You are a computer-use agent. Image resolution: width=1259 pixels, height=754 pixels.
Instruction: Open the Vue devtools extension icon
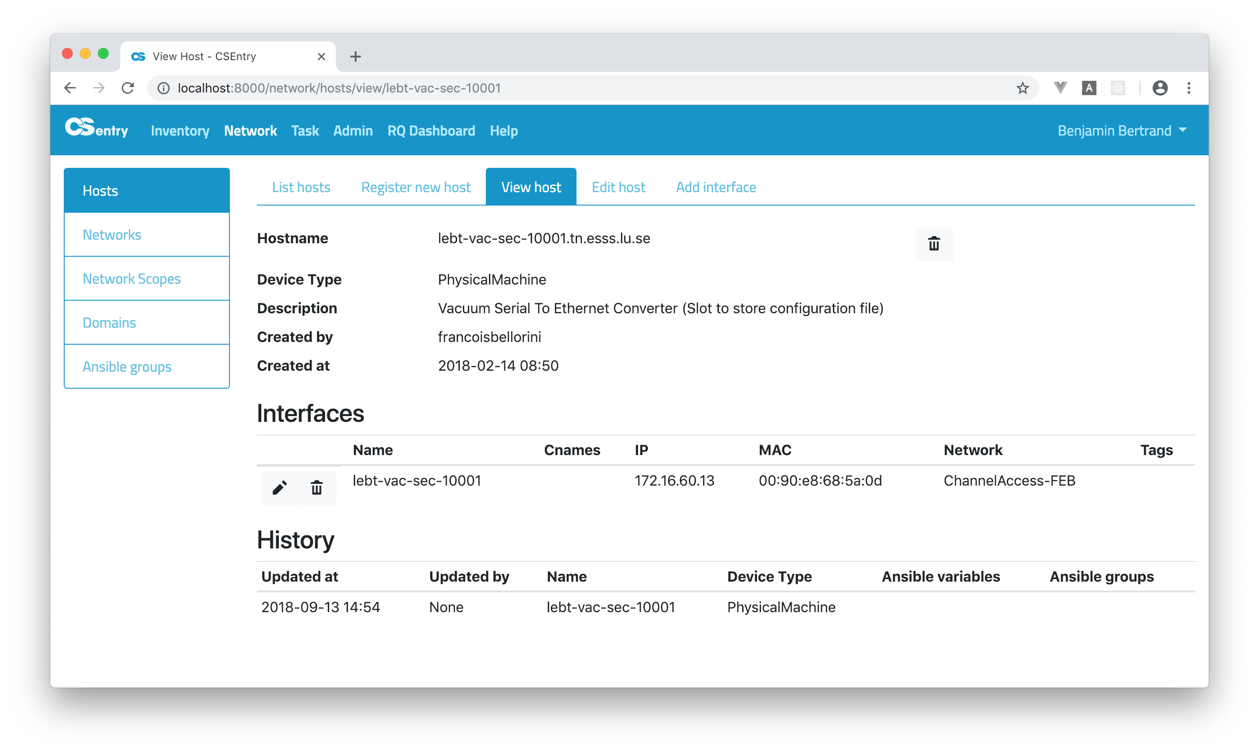pyautogui.click(x=1060, y=88)
